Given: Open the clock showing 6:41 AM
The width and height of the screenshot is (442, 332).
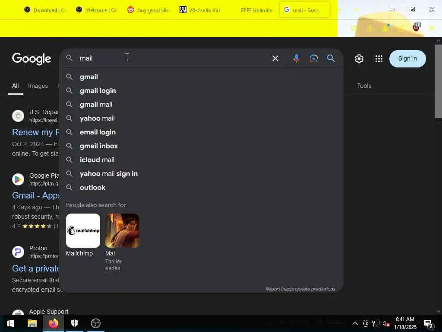Looking at the screenshot, I should tap(405, 323).
